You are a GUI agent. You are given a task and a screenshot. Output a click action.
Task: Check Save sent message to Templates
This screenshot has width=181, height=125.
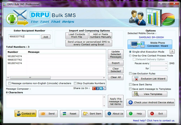pos(130,89)
